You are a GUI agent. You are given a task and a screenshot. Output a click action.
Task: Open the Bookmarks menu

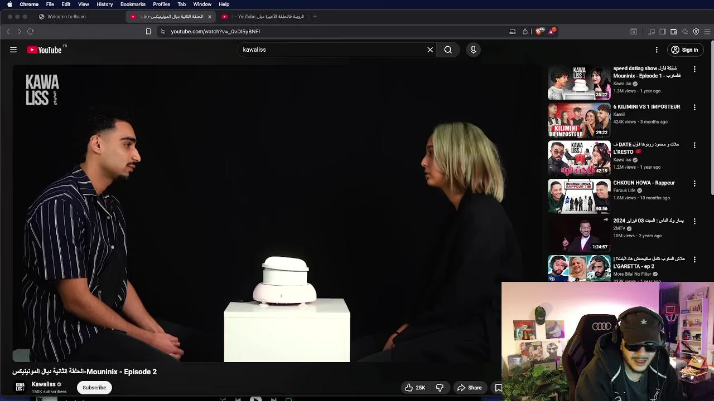click(x=133, y=4)
